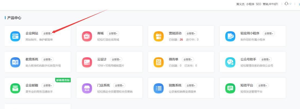
Task: Click 已发布：0 under 微传单
Action: [x=191, y=66]
